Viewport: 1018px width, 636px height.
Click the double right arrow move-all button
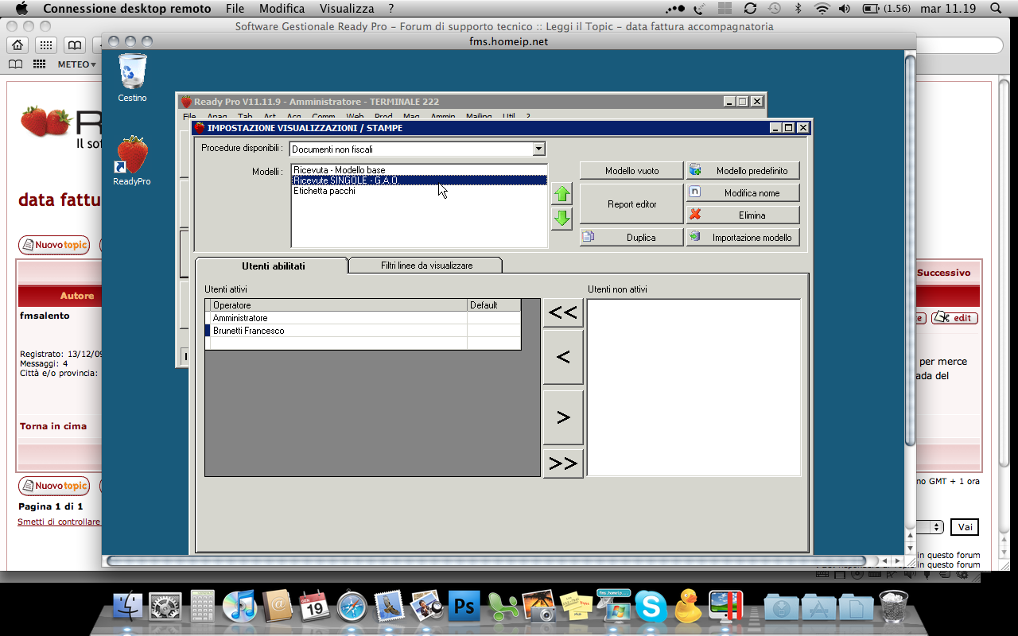point(563,463)
